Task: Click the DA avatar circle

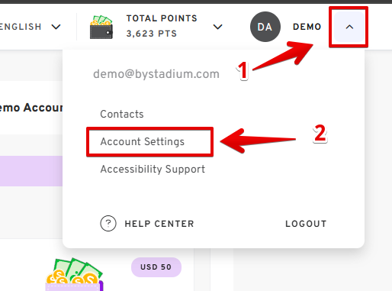Action: pos(265,27)
